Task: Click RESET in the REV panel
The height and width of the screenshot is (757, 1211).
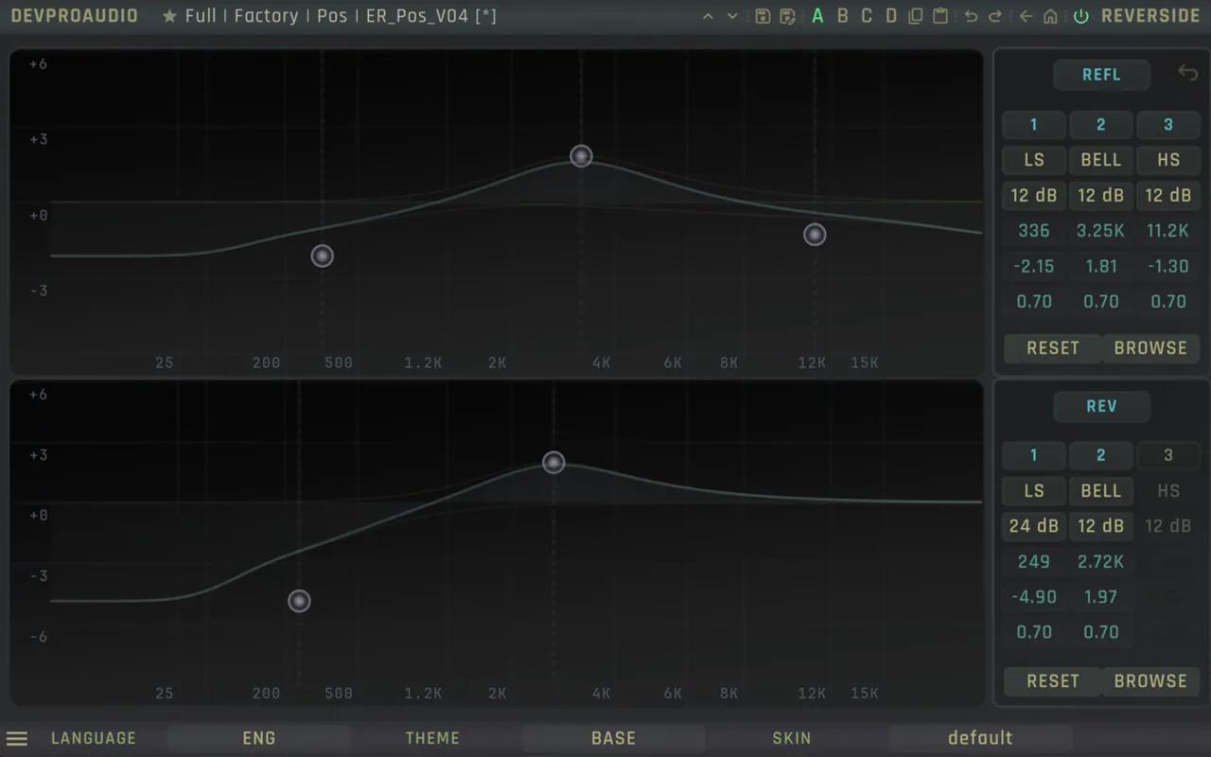Action: [x=1053, y=681]
